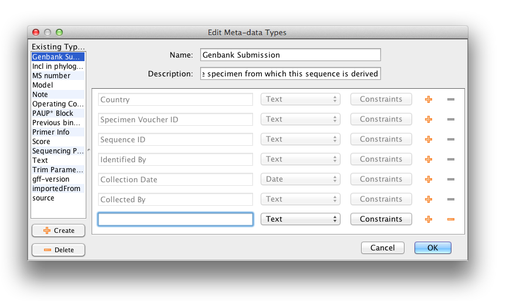Click the plus icon on Identified By row
Viewport: 509px width, 301px height.
coord(429,159)
